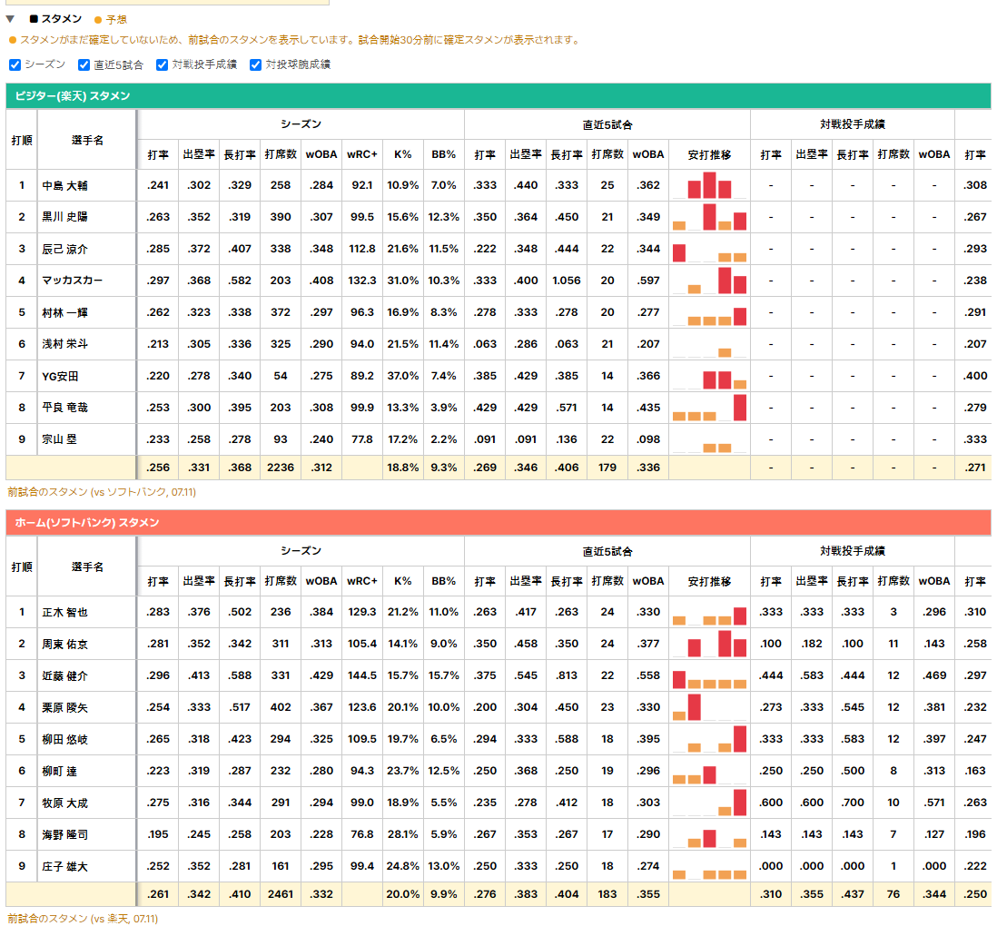Click 近藤 健介's hit trend chart
The image size is (997, 936).
tap(709, 675)
